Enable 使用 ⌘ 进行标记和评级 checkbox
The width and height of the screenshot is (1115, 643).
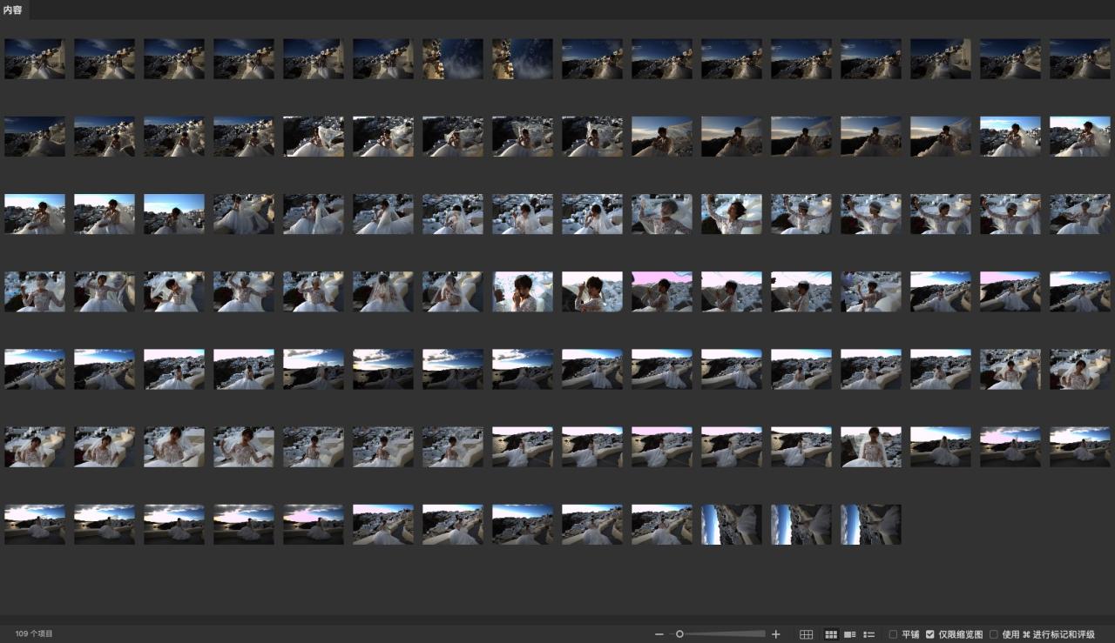994,634
